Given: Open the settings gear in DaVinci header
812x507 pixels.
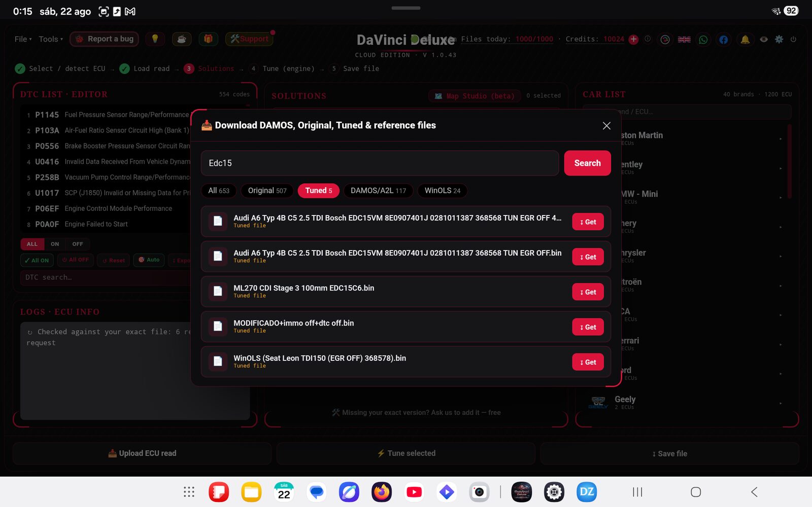Looking at the screenshot, I should point(779,39).
